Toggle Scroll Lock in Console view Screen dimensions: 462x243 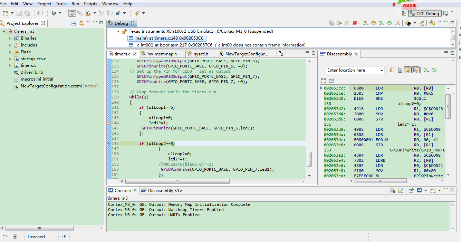click(x=401, y=190)
